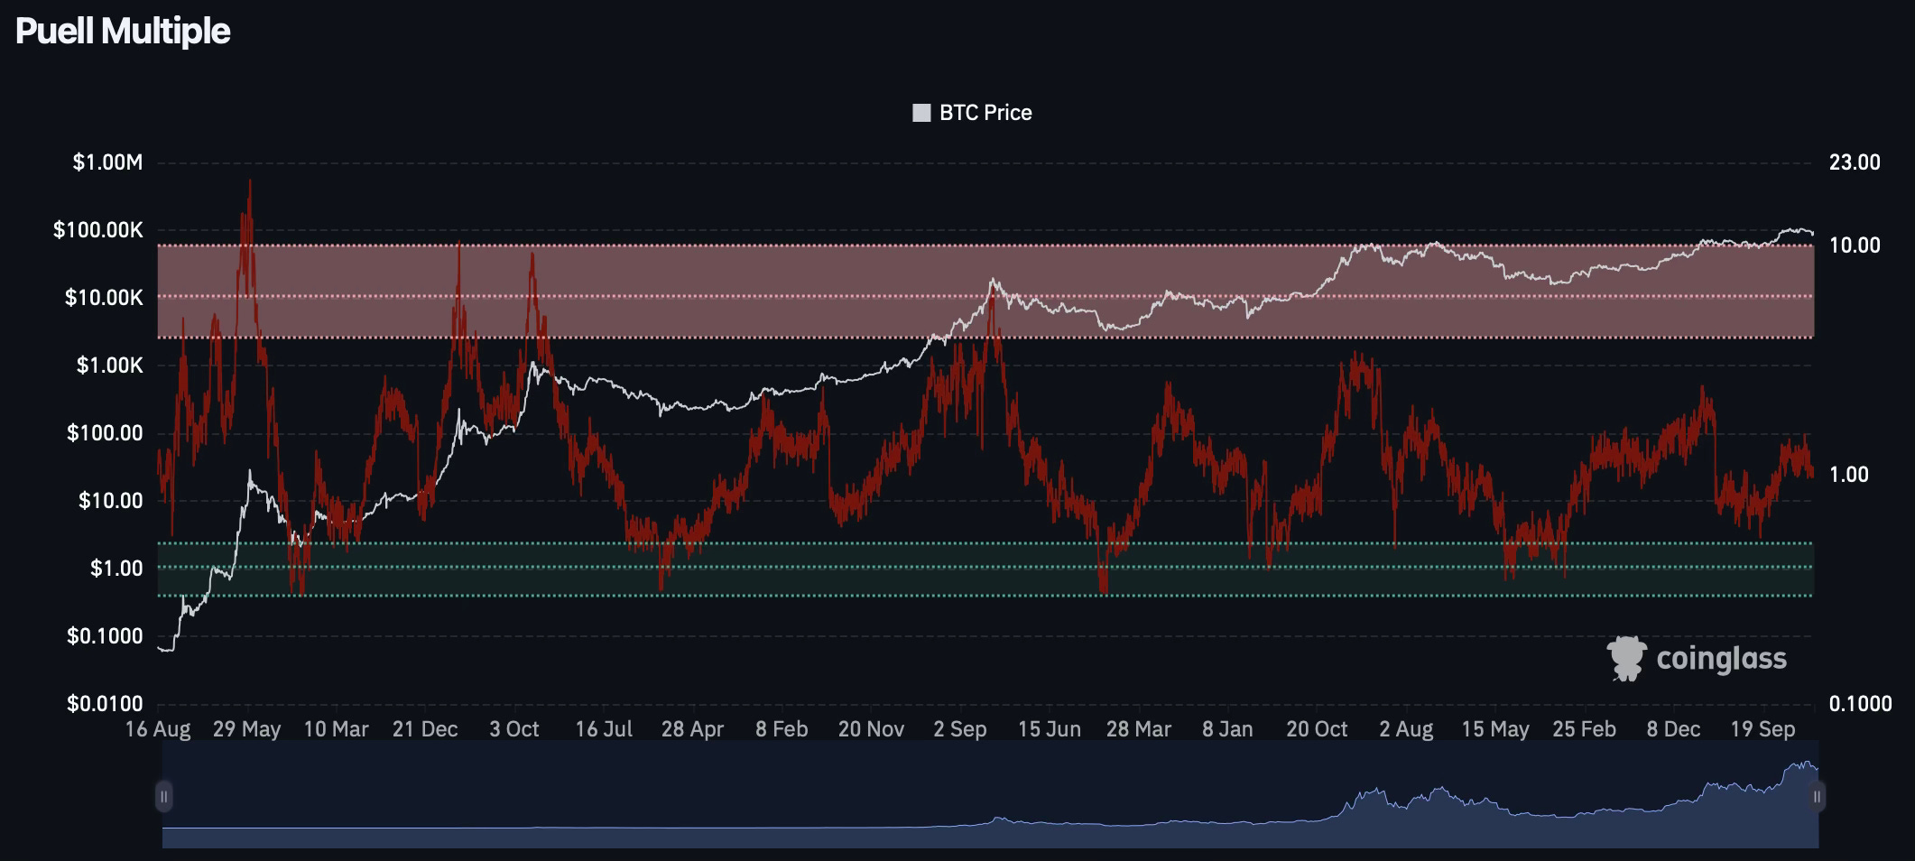Click the 16 Jul date label
This screenshot has height=861, width=1915.
point(604,729)
